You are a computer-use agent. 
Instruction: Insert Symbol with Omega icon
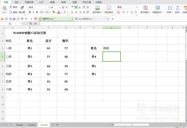pos(170,8)
